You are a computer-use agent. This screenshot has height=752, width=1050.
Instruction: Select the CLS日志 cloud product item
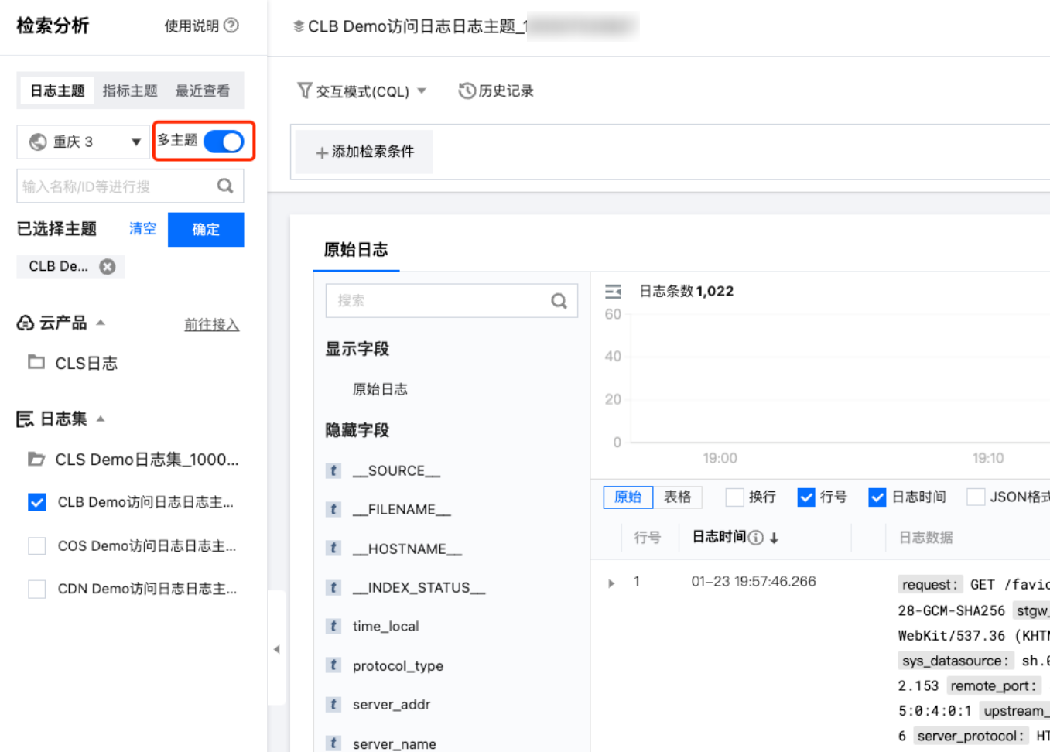(86, 364)
